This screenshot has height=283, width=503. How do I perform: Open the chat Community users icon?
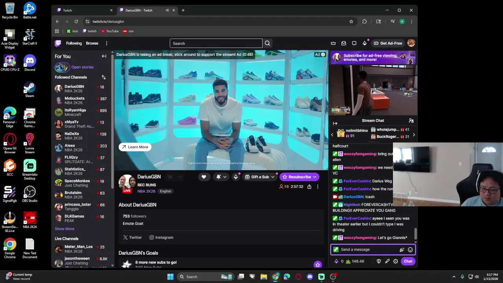click(411, 121)
